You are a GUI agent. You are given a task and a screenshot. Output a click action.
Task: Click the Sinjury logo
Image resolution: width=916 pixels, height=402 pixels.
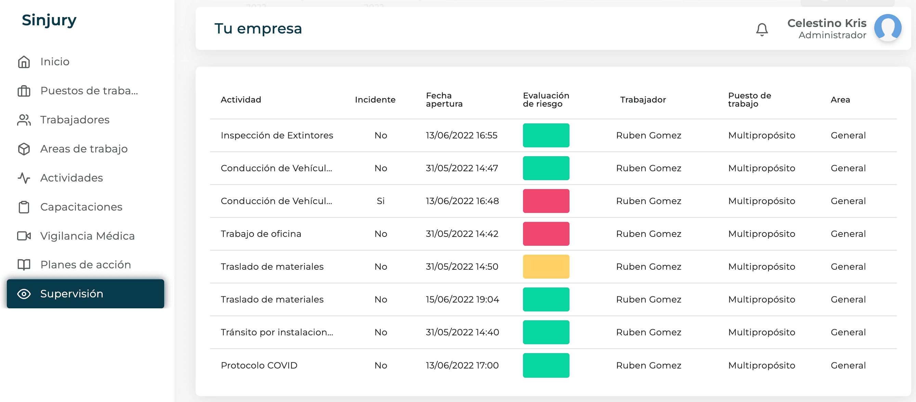tap(49, 20)
